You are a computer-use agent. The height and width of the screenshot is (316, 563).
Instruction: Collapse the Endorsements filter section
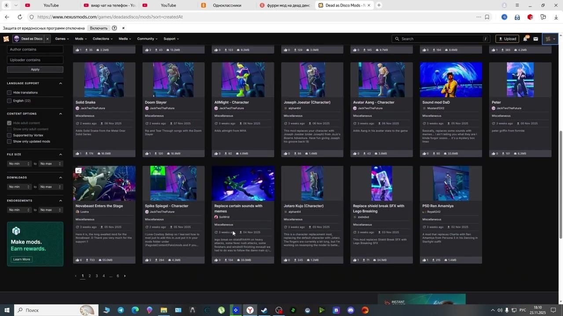[x=61, y=201]
